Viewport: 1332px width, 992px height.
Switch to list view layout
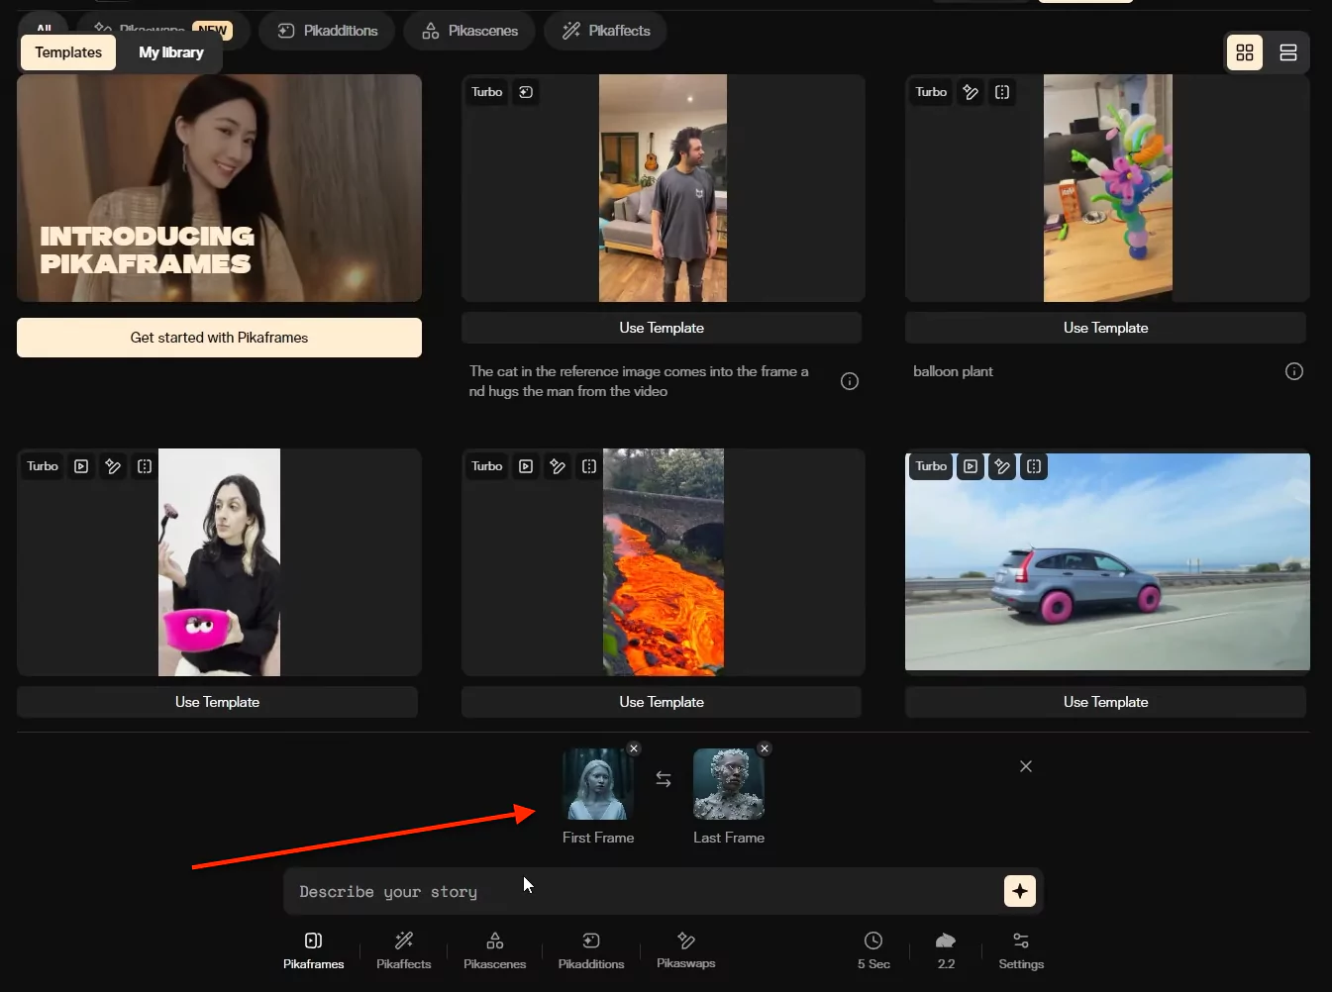tap(1288, 52)
